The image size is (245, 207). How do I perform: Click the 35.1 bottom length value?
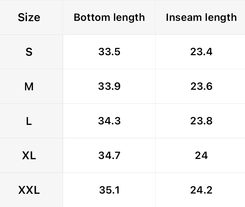109,190
